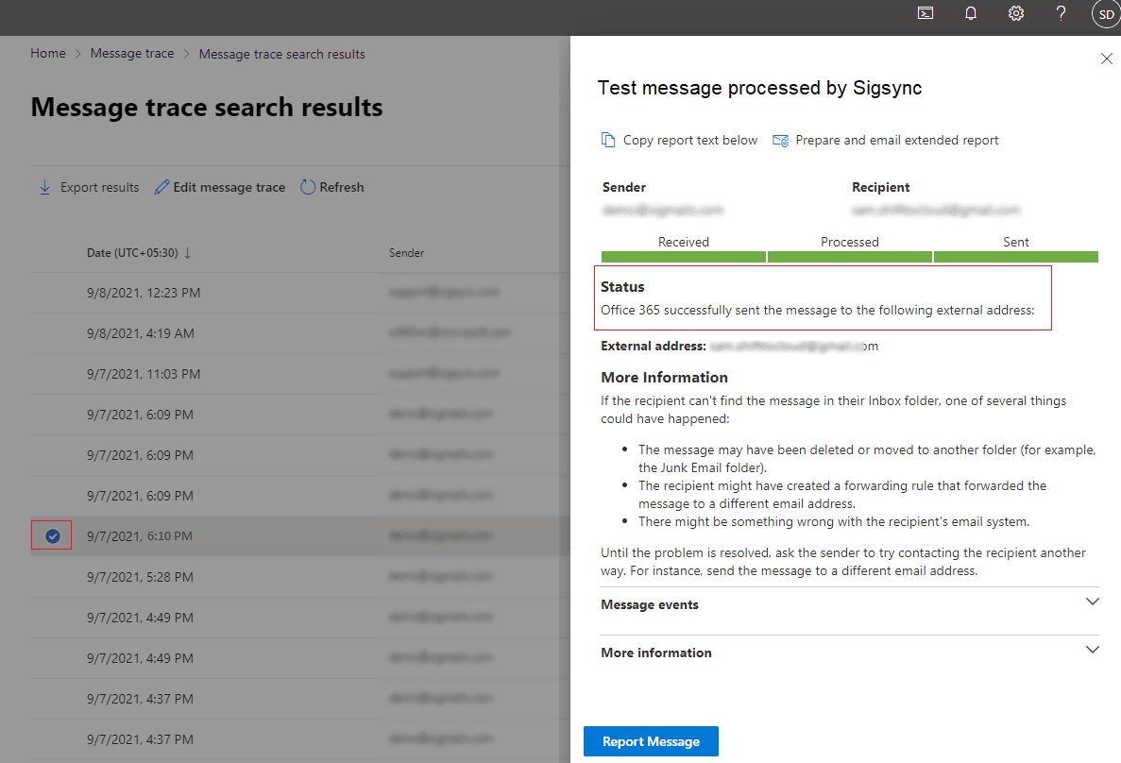1121x763 pixels.
Task: Click Edit message trace
Action: pyautogui.click(x=220, y=187)
